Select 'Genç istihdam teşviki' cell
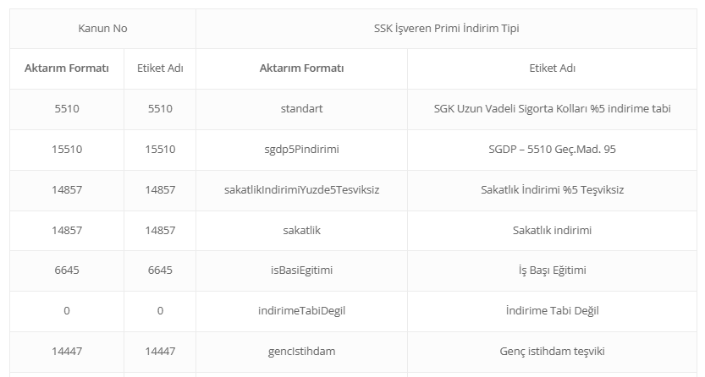Image resolution: width=705 pixels, height=377 pixels. [x=551, y=351]
